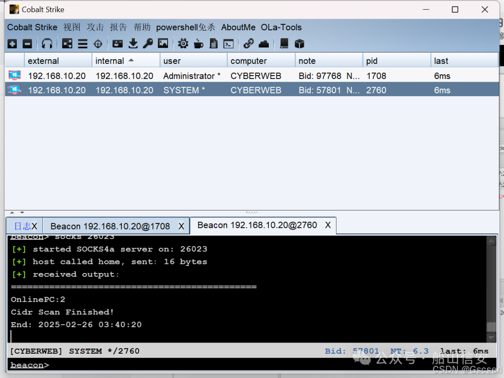Sort by user column header
The image size is (504, 378).
tap(194, 61)
